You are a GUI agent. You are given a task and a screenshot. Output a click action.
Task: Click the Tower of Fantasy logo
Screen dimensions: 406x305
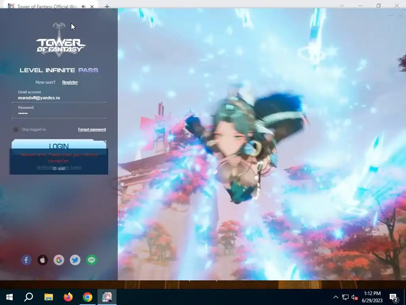tap(61, 39)
